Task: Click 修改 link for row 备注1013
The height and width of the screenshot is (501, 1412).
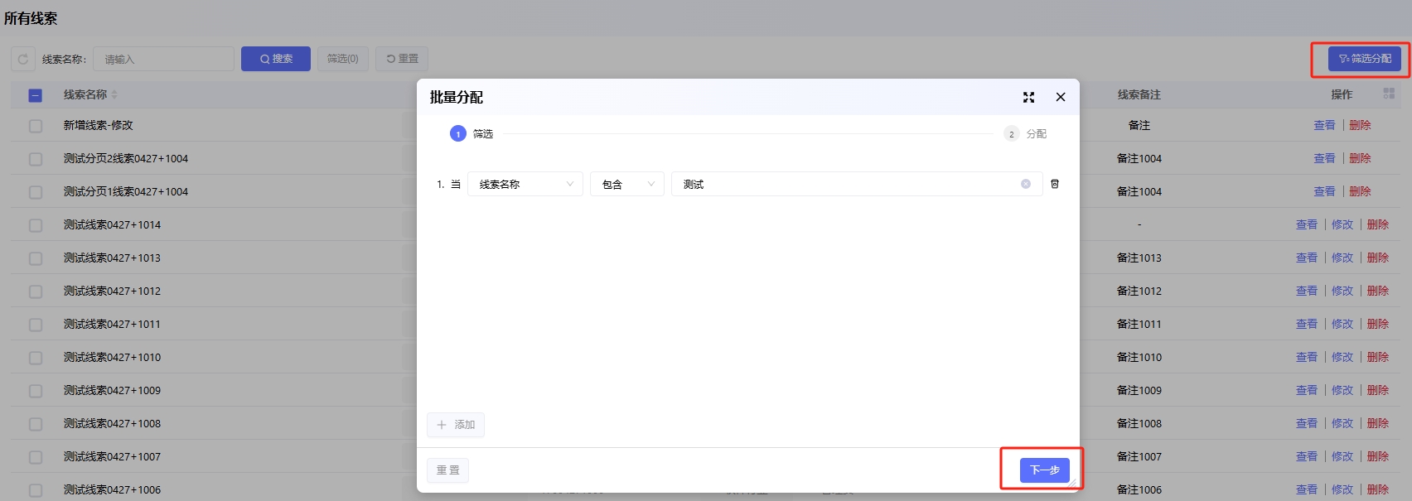Action: coord(1342,258)
